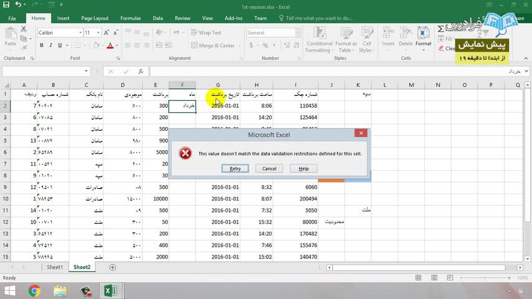The height and width of the screenshot is (299, 532).
Task: Click the Accounting dollar format icon
Action: [251, 45]
